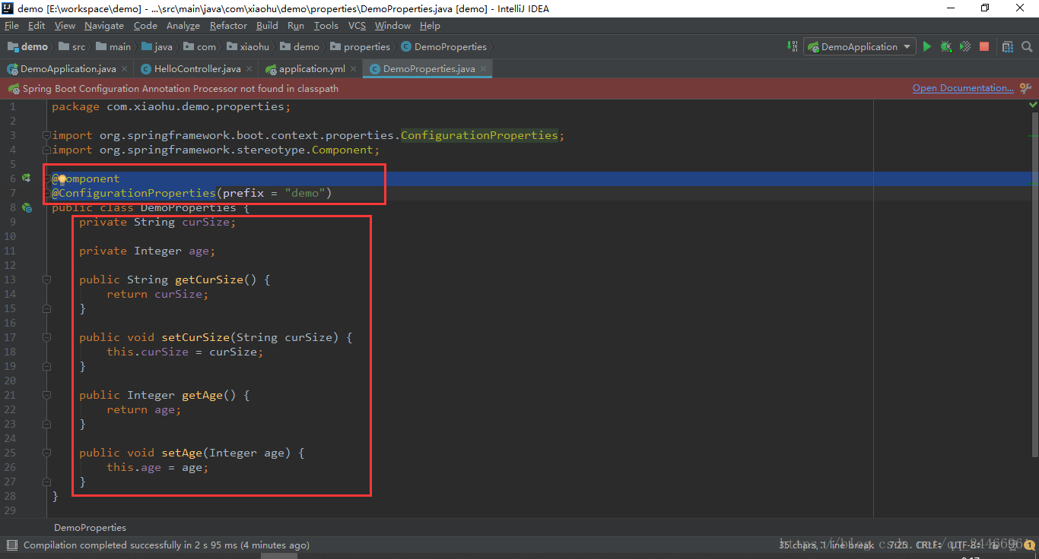This screenshot has height=559, width=1039.
Task: Start the Debug session with the bug icon
Action: pyautogui.click(x=945, y=46)
